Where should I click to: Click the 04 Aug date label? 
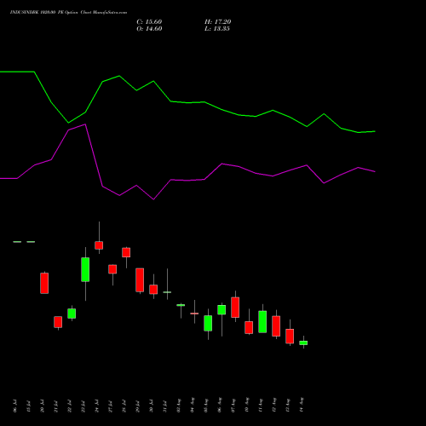(x=193, y=406)
